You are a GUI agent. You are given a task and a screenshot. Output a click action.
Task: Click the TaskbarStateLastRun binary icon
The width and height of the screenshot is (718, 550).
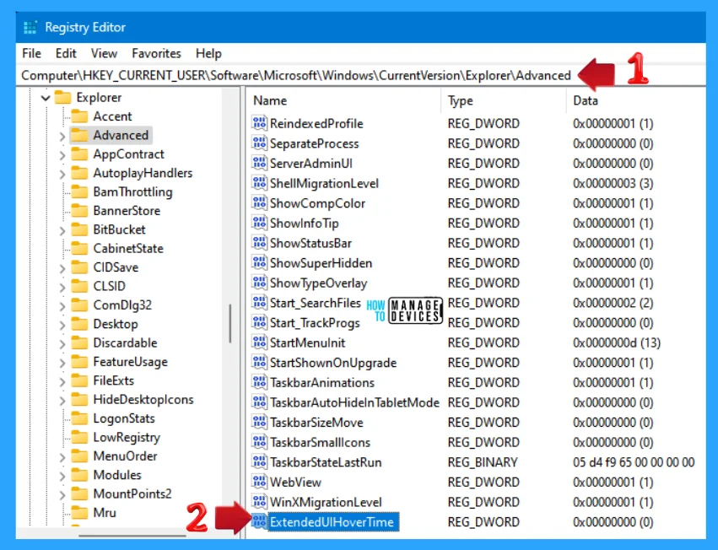[259, 462]
